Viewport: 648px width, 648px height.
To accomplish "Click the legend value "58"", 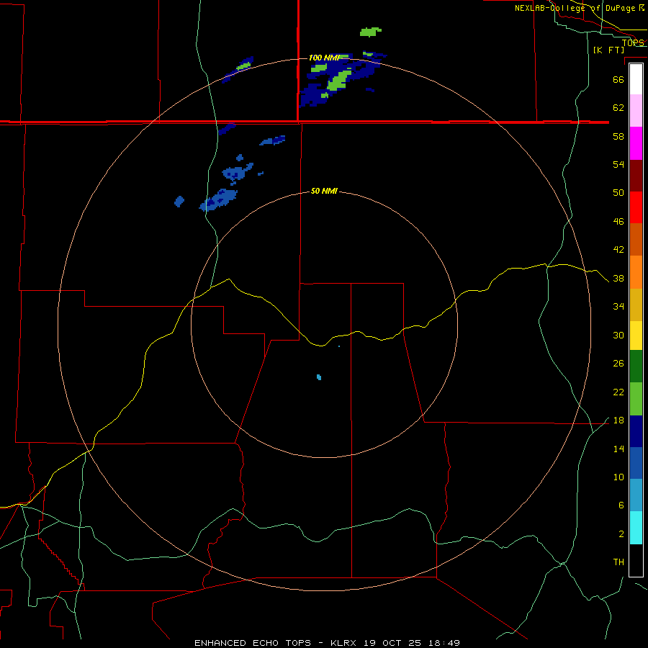I will (618, 136).
